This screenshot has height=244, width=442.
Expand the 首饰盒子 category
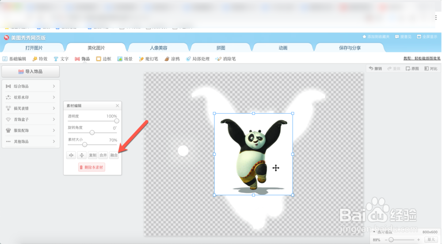pyautogui.click(x=30, y=119)
